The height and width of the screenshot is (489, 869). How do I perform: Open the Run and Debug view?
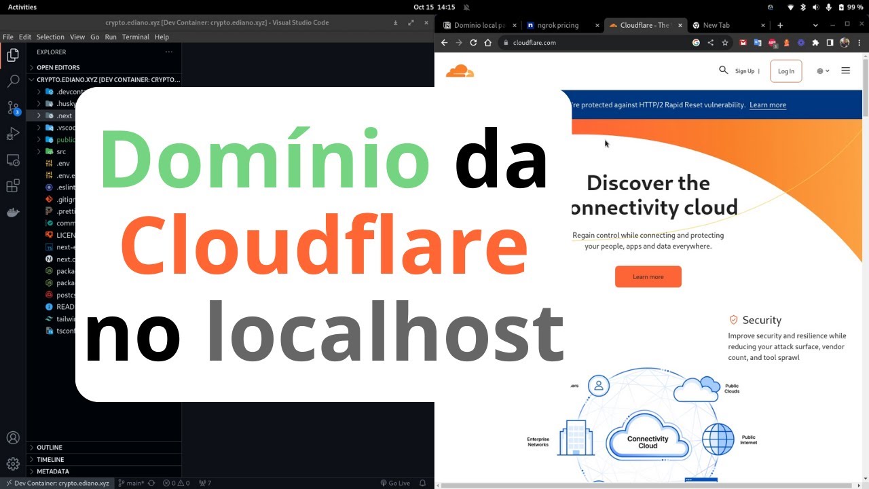[x=13, y=134]
